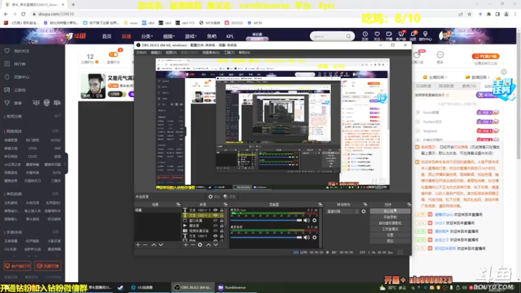521x293 pixels.
Task: Open the Douyu leaderboard sidebar icon
Action: point(7,64)
